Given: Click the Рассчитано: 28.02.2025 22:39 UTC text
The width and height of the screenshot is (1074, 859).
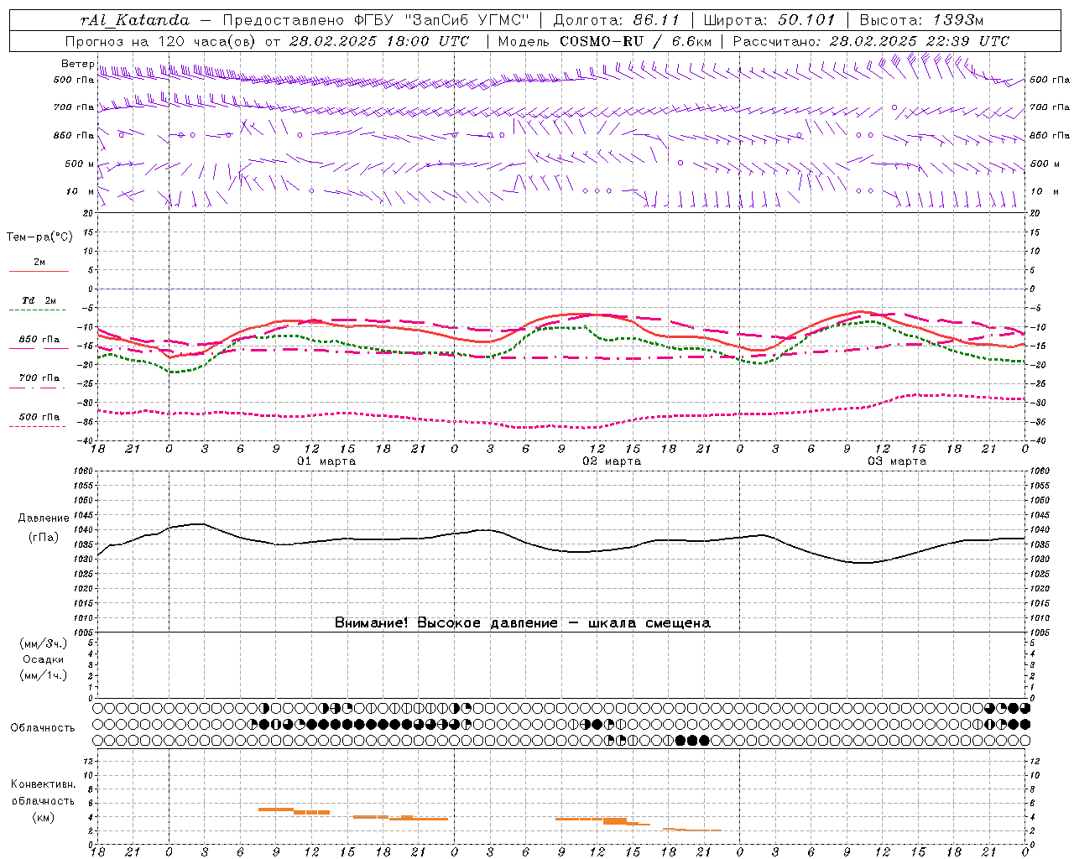Looking at the screenshot, I should [x=871, y=41].
